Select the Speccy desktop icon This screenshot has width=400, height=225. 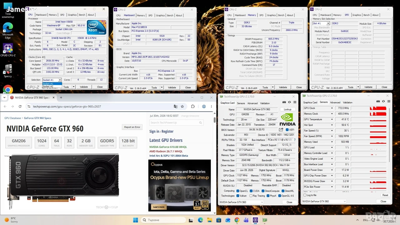[8, 71]
